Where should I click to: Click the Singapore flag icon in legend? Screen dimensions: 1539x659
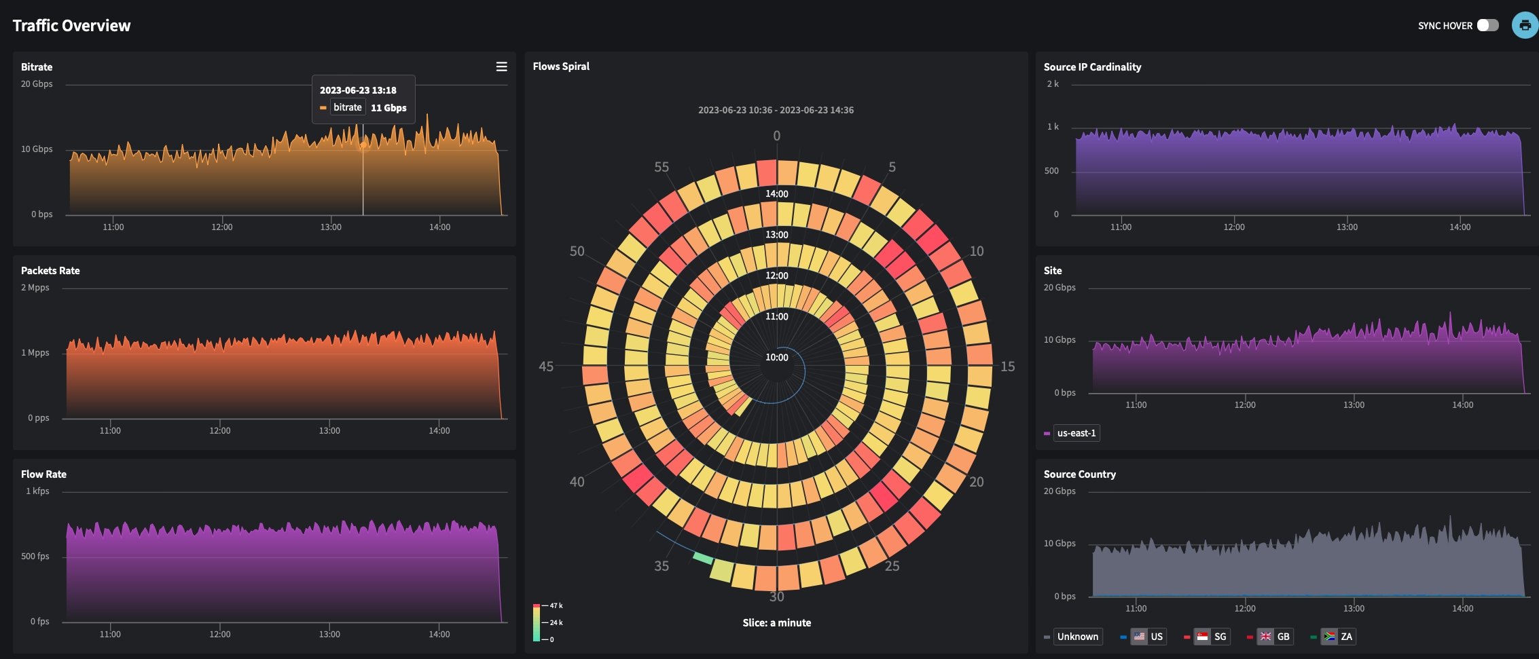pyautogui.click(x=1203, y=637)
